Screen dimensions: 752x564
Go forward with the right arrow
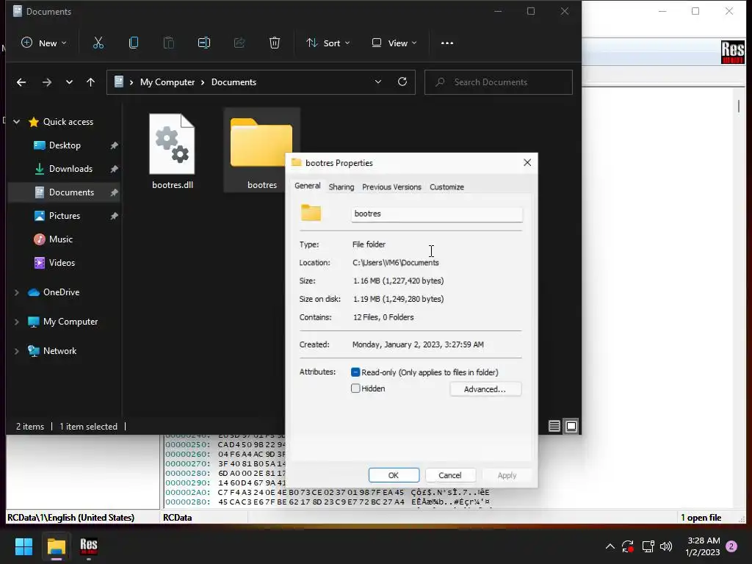[x=46, y=82]
